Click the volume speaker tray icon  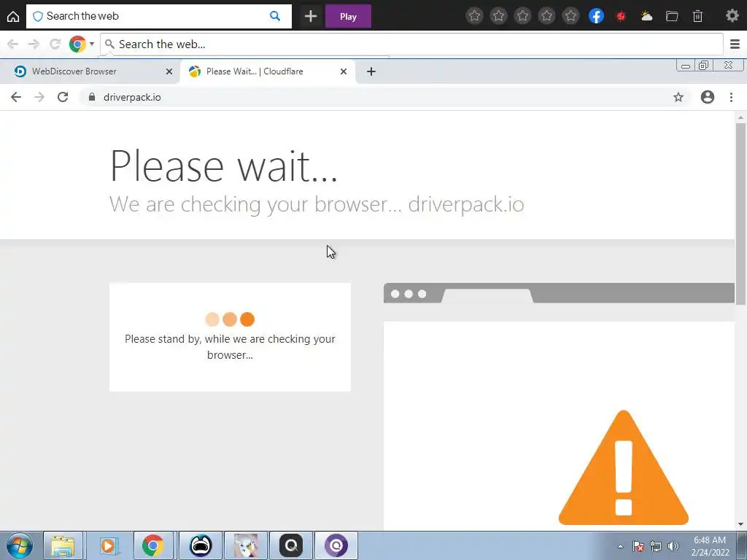pyautogui.click(x=673, y=546)
